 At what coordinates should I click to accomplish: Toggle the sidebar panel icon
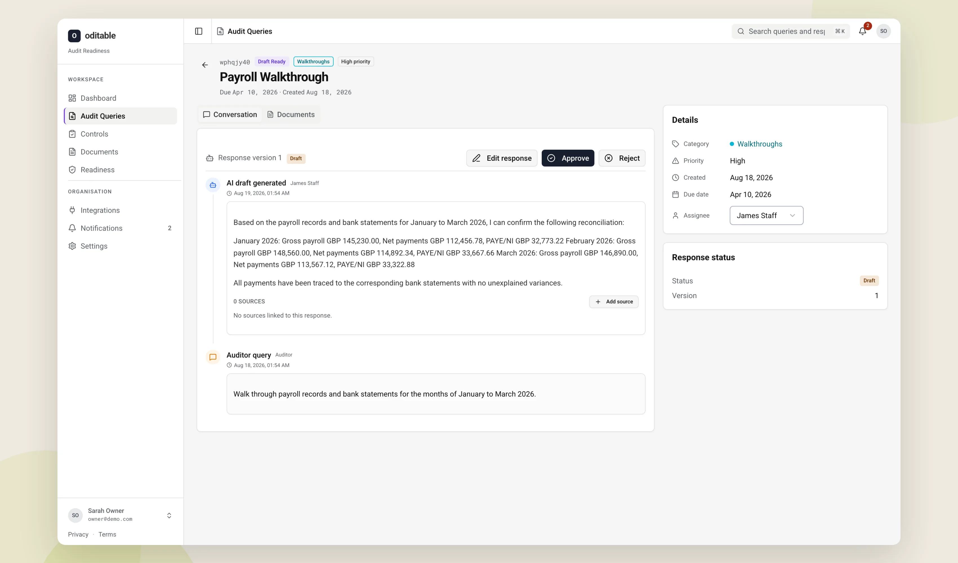pos(198,31)
